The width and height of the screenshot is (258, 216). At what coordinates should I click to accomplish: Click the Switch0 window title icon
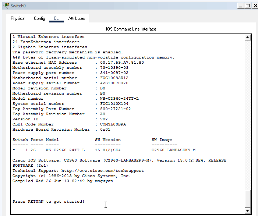6,6
